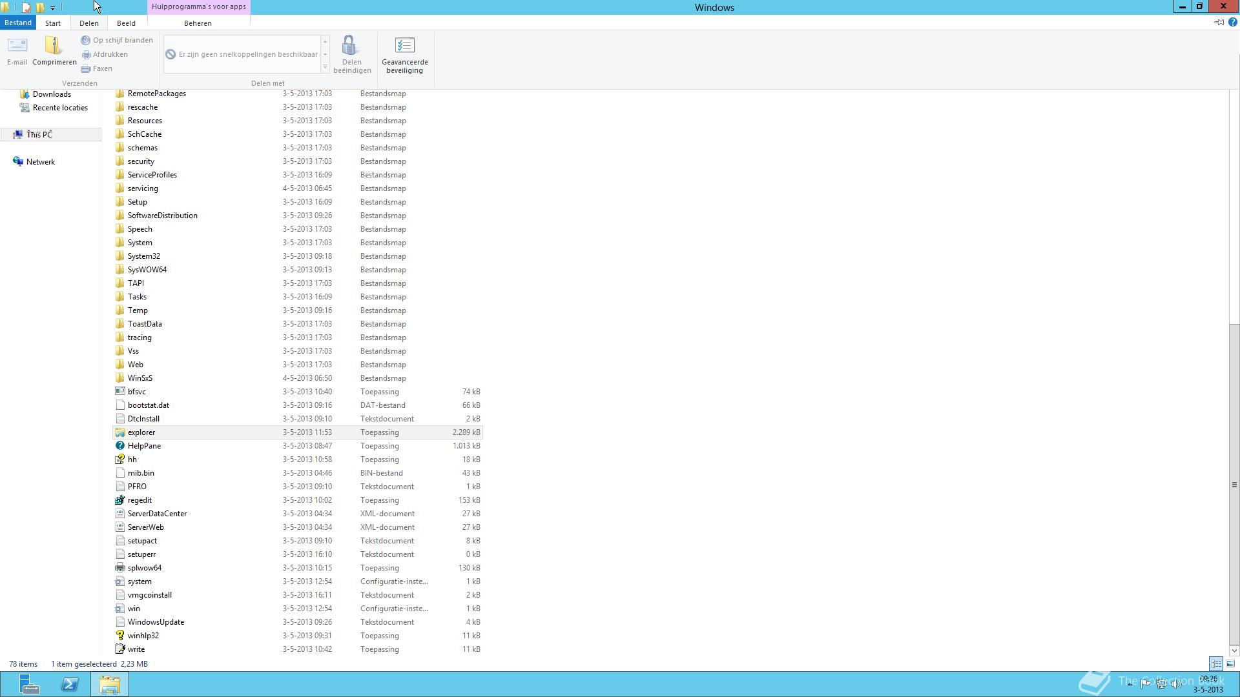This screenshot has width=1240, height=697.
Task: Select the WinSxS folder
Action: click(298, 378)
